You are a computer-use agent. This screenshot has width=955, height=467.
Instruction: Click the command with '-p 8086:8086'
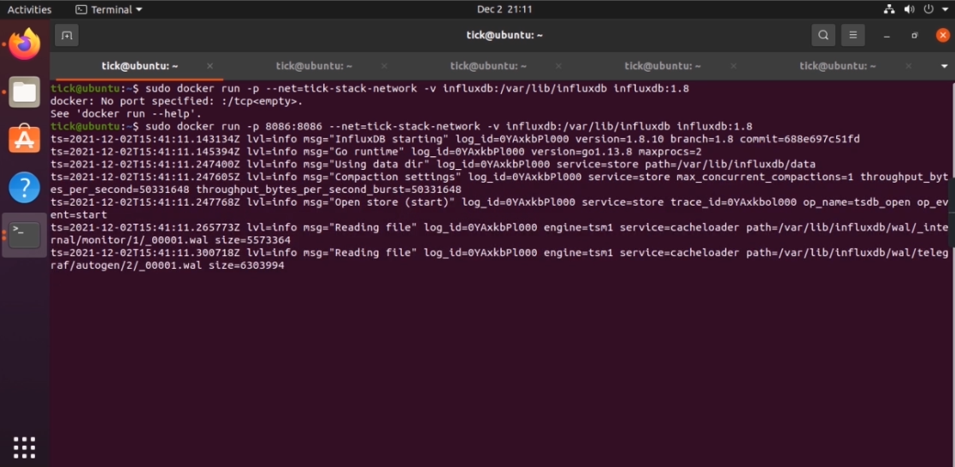(449, 126)
